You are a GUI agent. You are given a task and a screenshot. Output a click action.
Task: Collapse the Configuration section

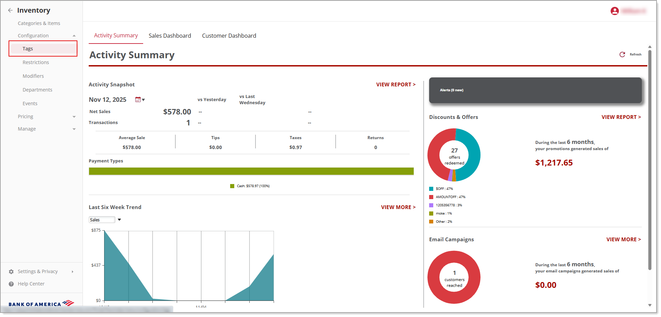74,36
